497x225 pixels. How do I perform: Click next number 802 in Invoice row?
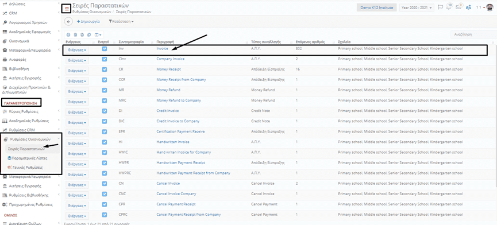tap(299, 49)
